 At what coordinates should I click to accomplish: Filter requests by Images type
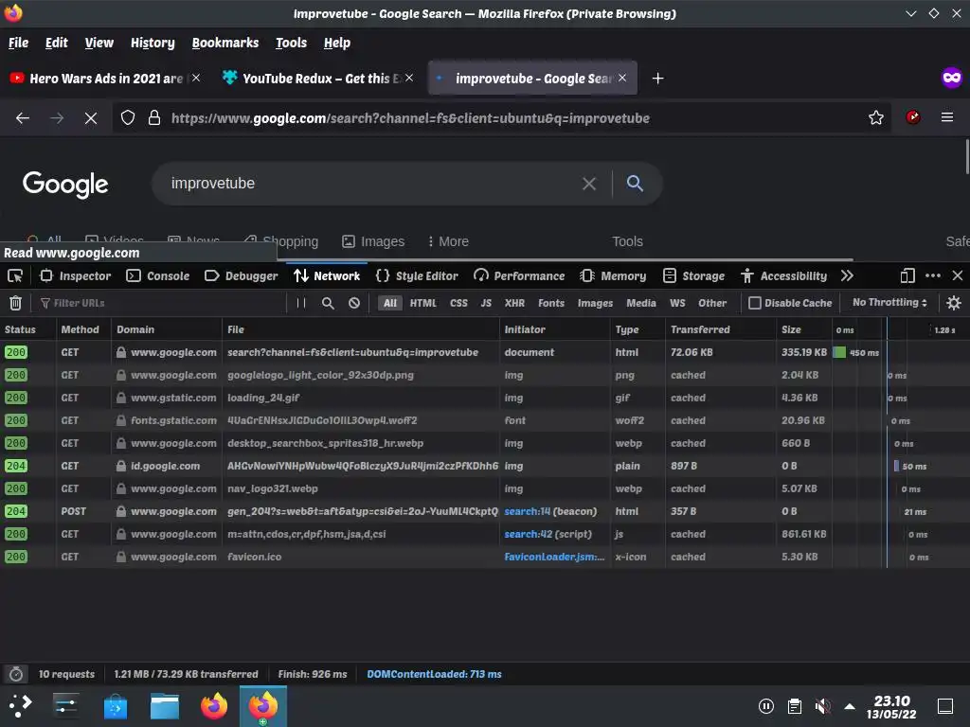(x=595, y=303)
